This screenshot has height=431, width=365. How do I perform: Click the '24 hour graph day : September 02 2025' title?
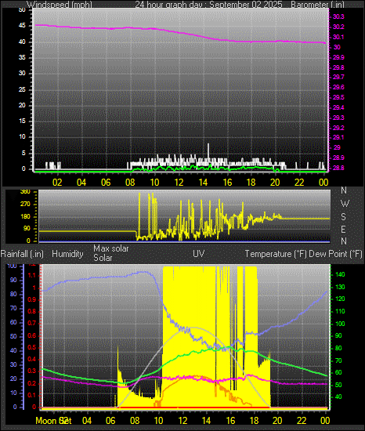click(x=208, y=5)
